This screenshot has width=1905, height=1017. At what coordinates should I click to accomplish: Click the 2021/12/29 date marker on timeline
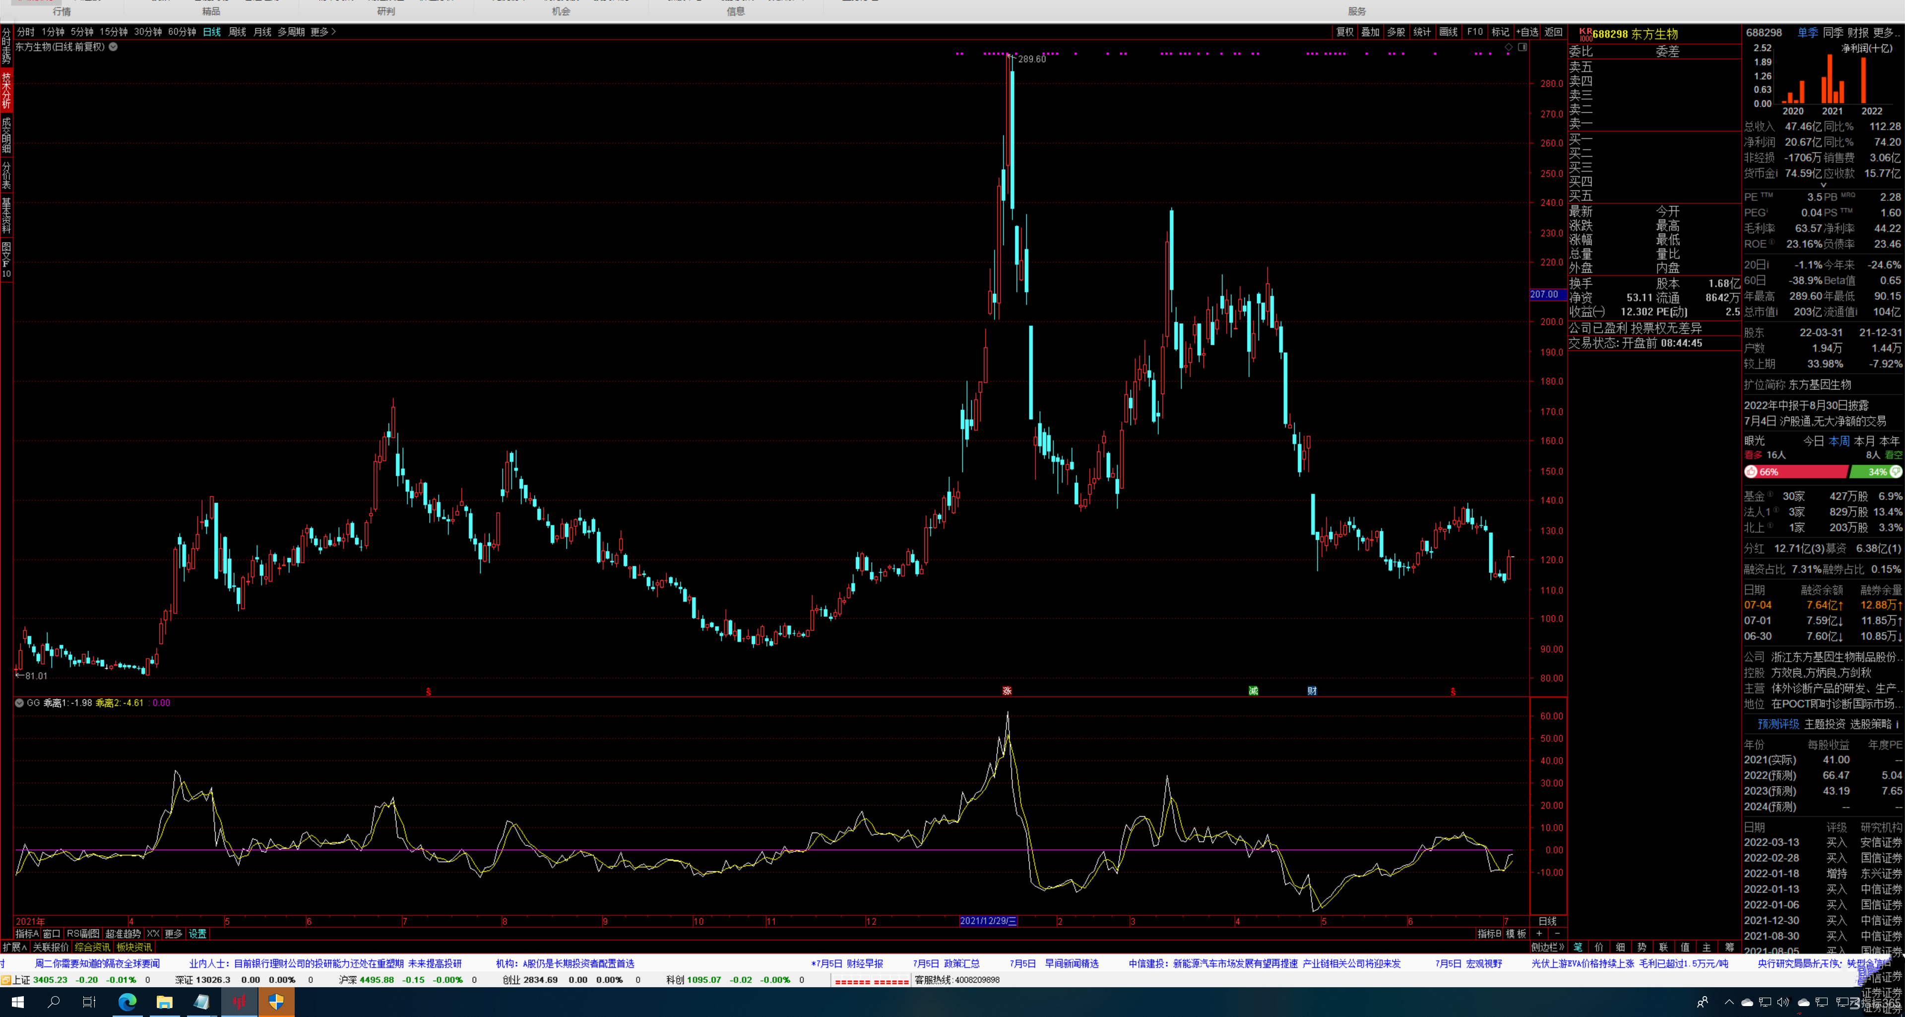click(987, 921)
